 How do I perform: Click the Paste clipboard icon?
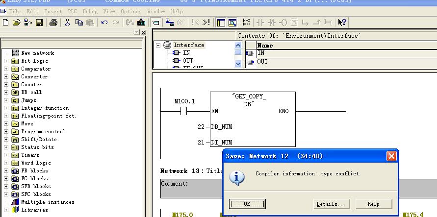click(90, 23)
